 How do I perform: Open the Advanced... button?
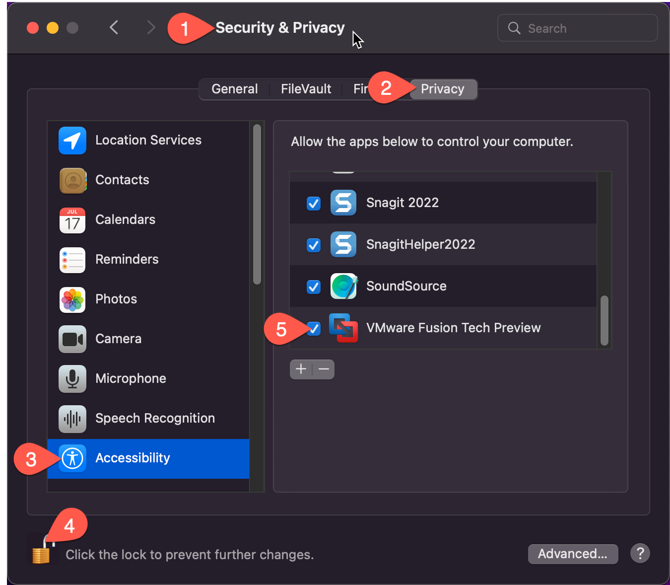coord(573,554)
